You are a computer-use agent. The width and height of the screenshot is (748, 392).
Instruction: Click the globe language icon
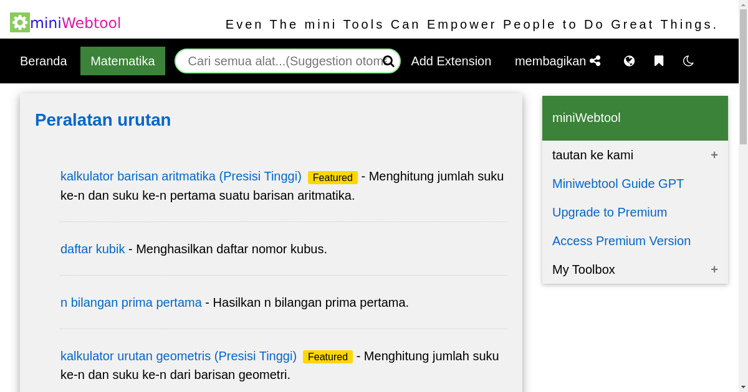point(629,60)
